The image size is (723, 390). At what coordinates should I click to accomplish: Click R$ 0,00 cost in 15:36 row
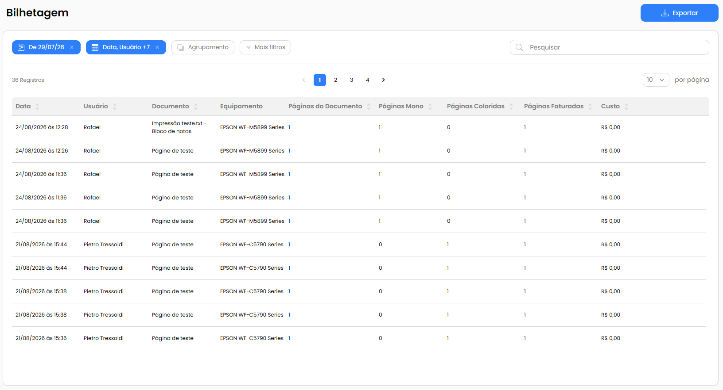click(x=610, y=338)
